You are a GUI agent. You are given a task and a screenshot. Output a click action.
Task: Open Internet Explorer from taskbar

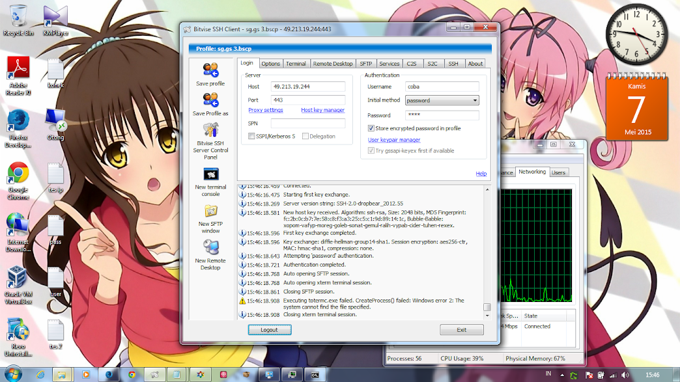coord(40,375)
